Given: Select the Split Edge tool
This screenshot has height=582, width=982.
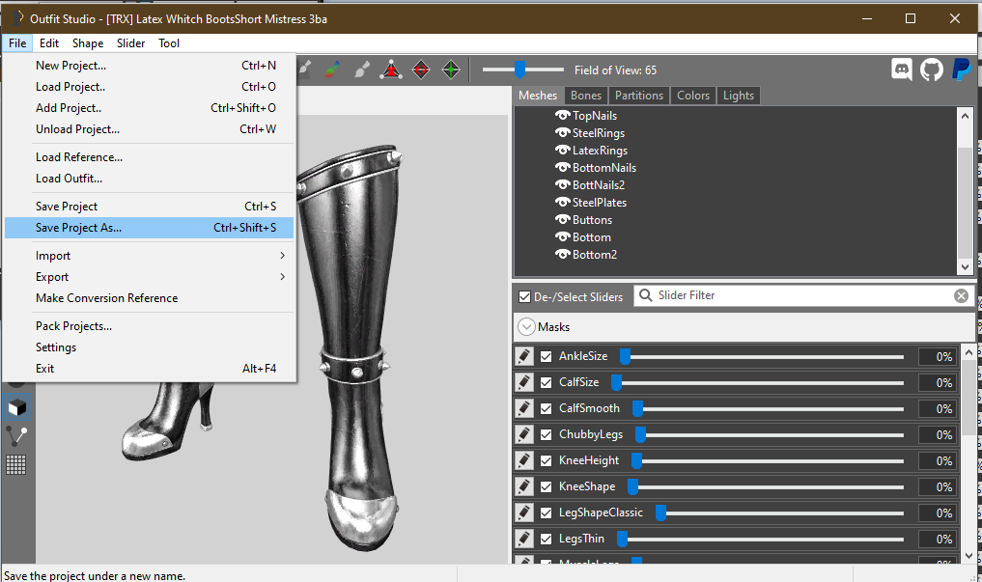Looking at the screenshot, I should (451, 69).
